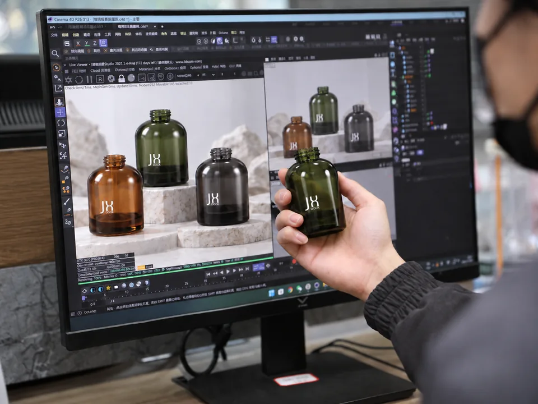Toggle the red record keyframe button

[x=294, y=262]
